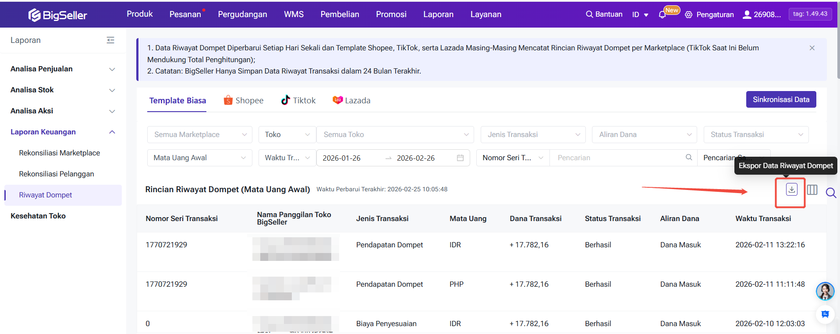Viewport: 840px width, 334px height.
Task: Click the magnifier icon beside column settings
Action: (x=830, y=193)
